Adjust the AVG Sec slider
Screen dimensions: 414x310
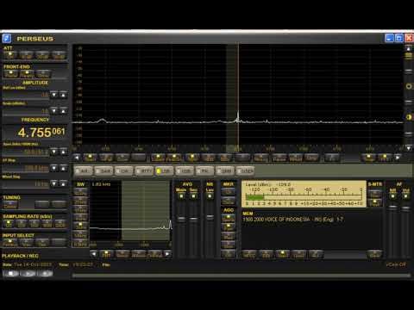tap(193, 219)
